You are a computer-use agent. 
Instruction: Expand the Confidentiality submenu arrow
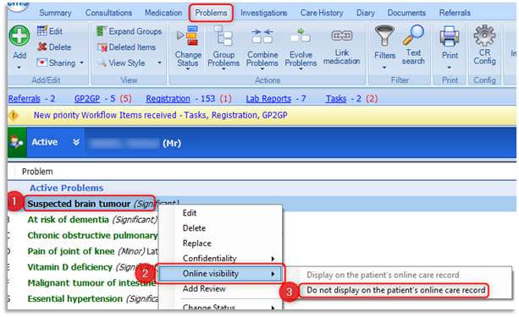(x=273, y=259)
